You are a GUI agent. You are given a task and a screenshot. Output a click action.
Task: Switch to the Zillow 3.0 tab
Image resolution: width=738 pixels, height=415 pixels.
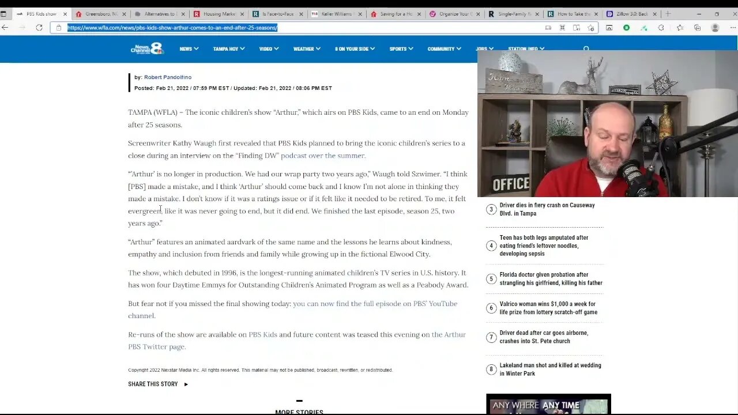[x=632, y=14]
